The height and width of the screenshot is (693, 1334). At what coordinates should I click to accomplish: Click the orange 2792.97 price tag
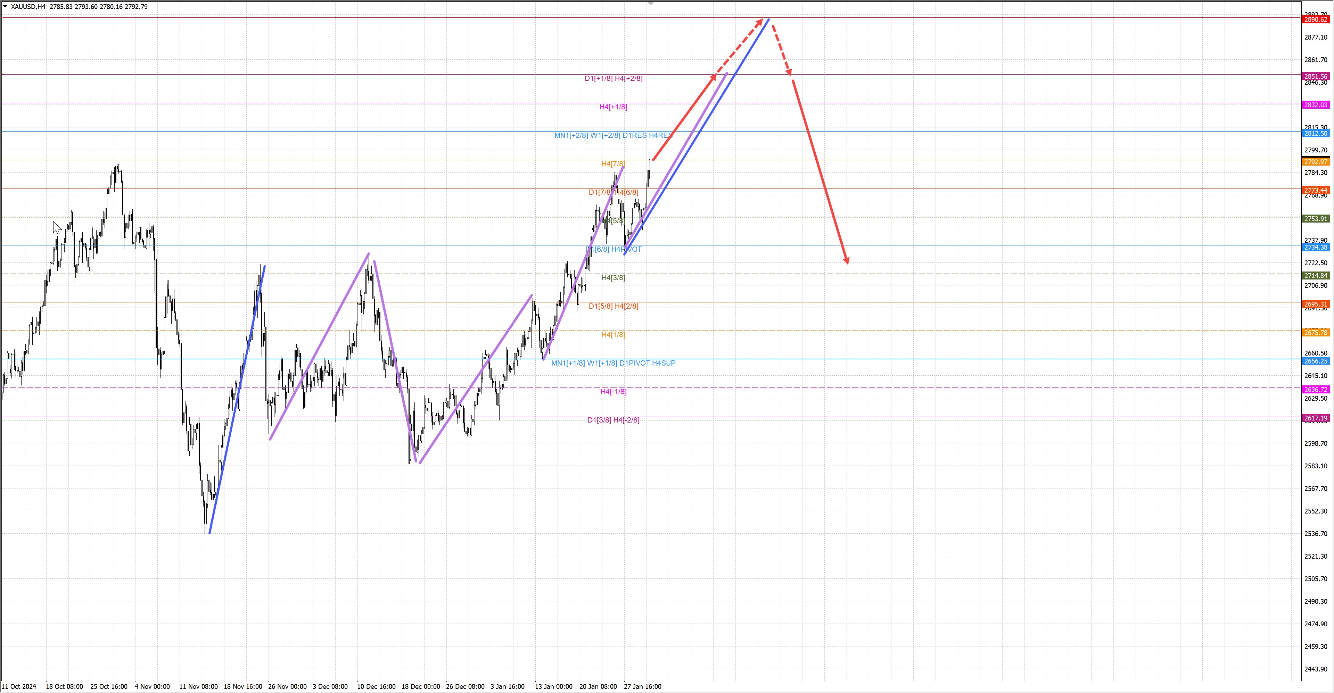(1315, 162)
